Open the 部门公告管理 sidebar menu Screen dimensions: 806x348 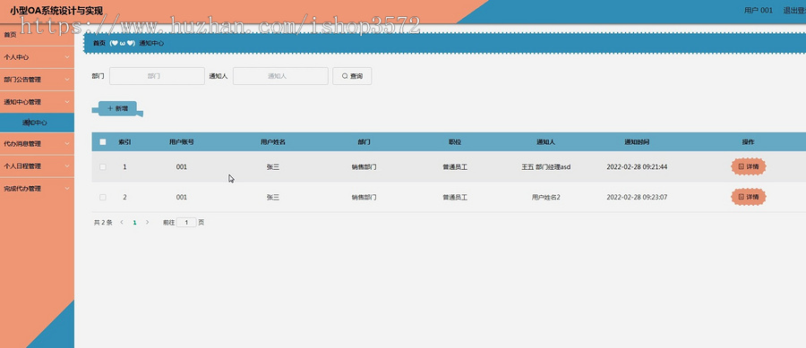[x=37, y=80]
